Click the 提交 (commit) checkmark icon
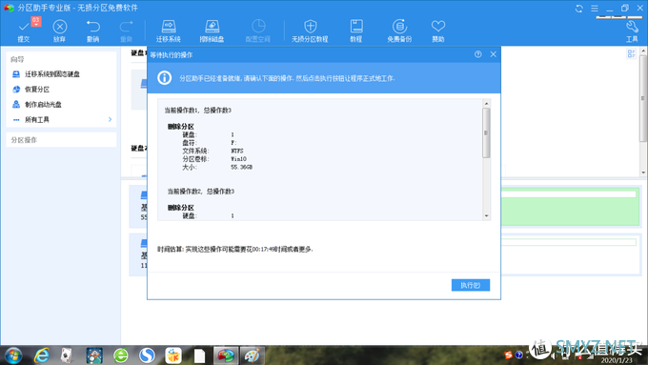The width and height of the screenshot is (648, 365). tap(24, 27)
